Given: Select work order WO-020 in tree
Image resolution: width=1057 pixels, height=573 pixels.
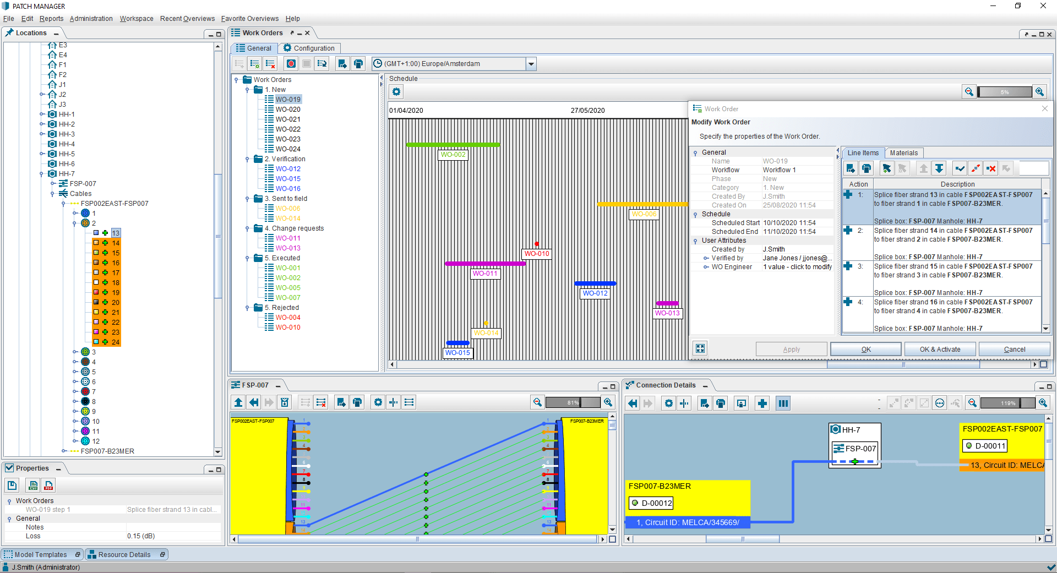Looking at the screenshot, I should click(x=288, y=110).
